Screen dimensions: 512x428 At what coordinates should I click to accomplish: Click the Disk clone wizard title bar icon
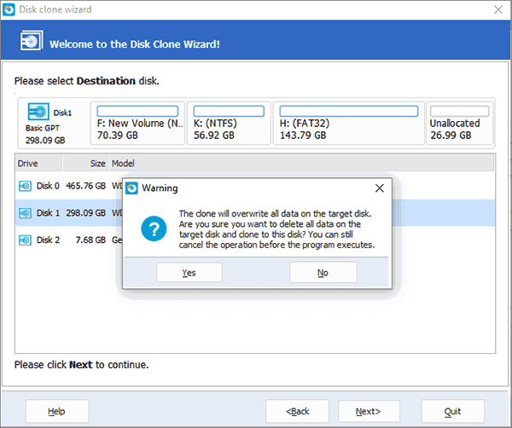coord(9,9)
